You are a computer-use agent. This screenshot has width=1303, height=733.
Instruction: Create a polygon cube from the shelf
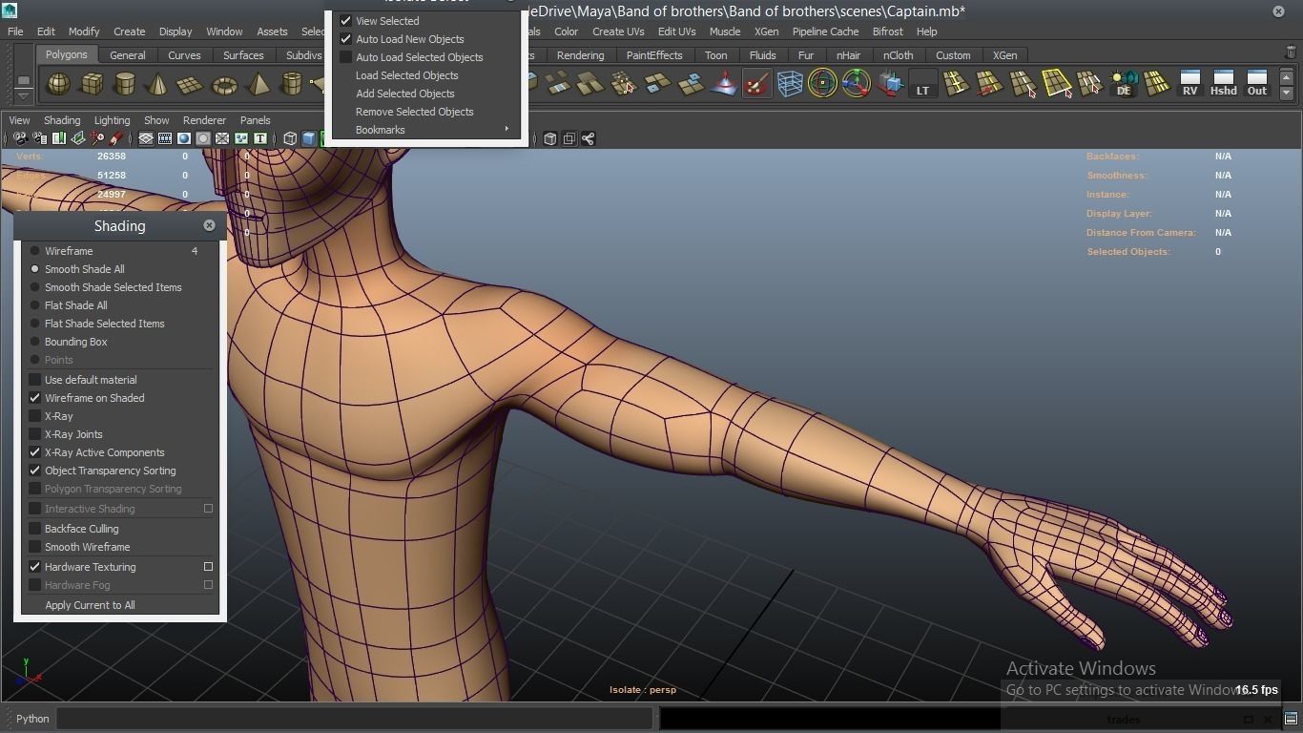(x=92, y=85)
